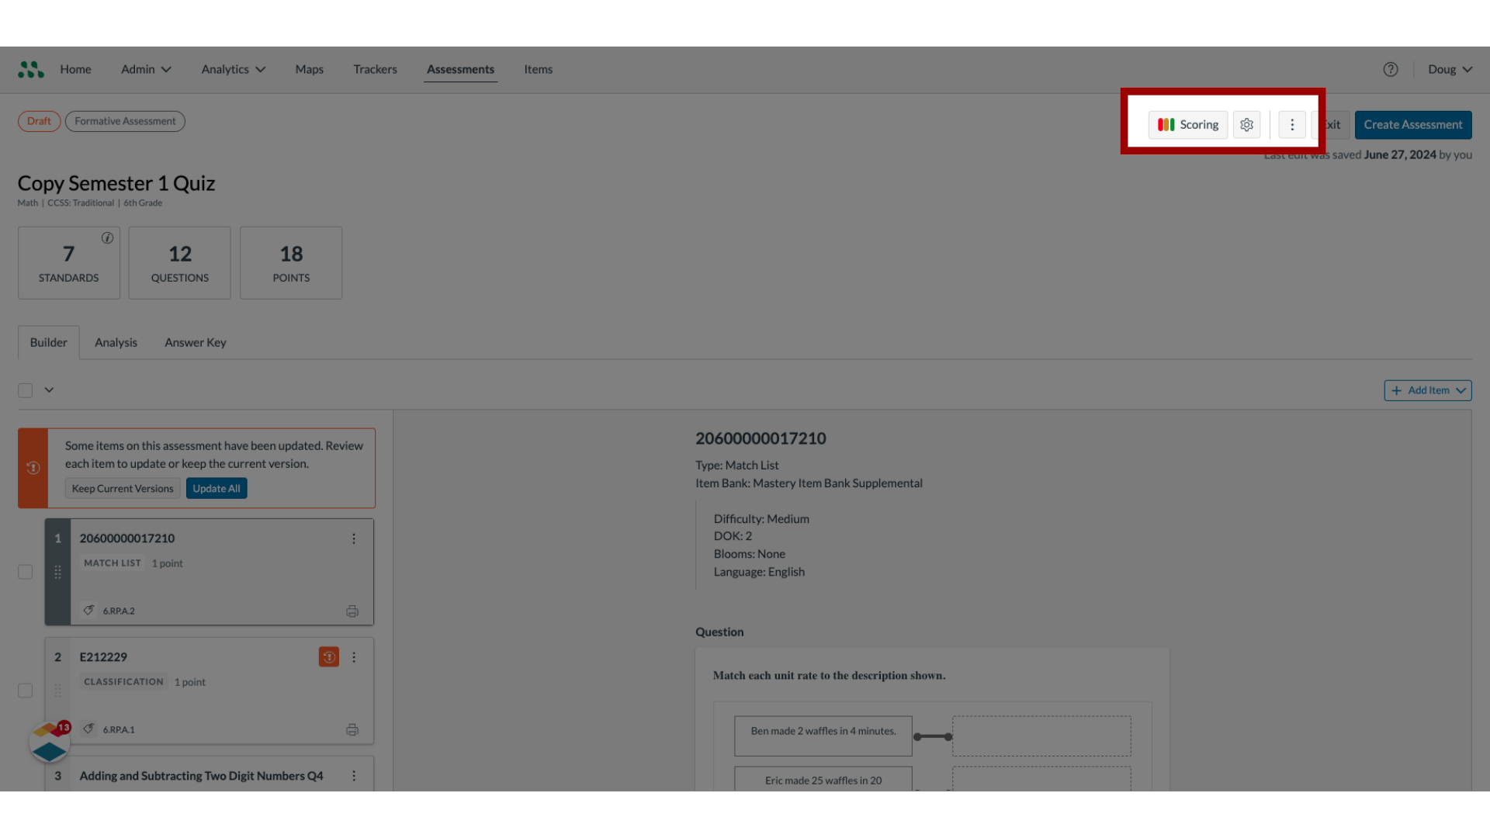The height and width of the screenshot is (838, 1490).
Task: Open the settings gear icon
Action: 1246,124
